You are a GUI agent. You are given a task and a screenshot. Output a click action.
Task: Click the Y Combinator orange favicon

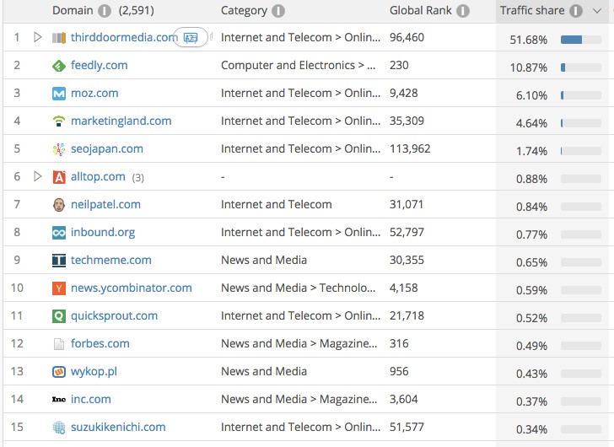59,288
